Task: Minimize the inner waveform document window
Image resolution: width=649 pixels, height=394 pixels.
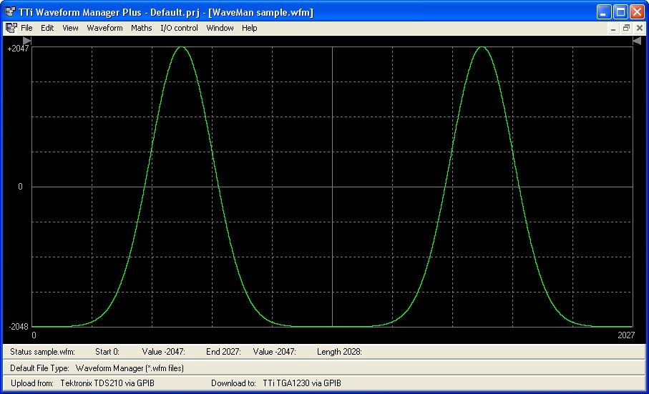Action: coord(613,28)
